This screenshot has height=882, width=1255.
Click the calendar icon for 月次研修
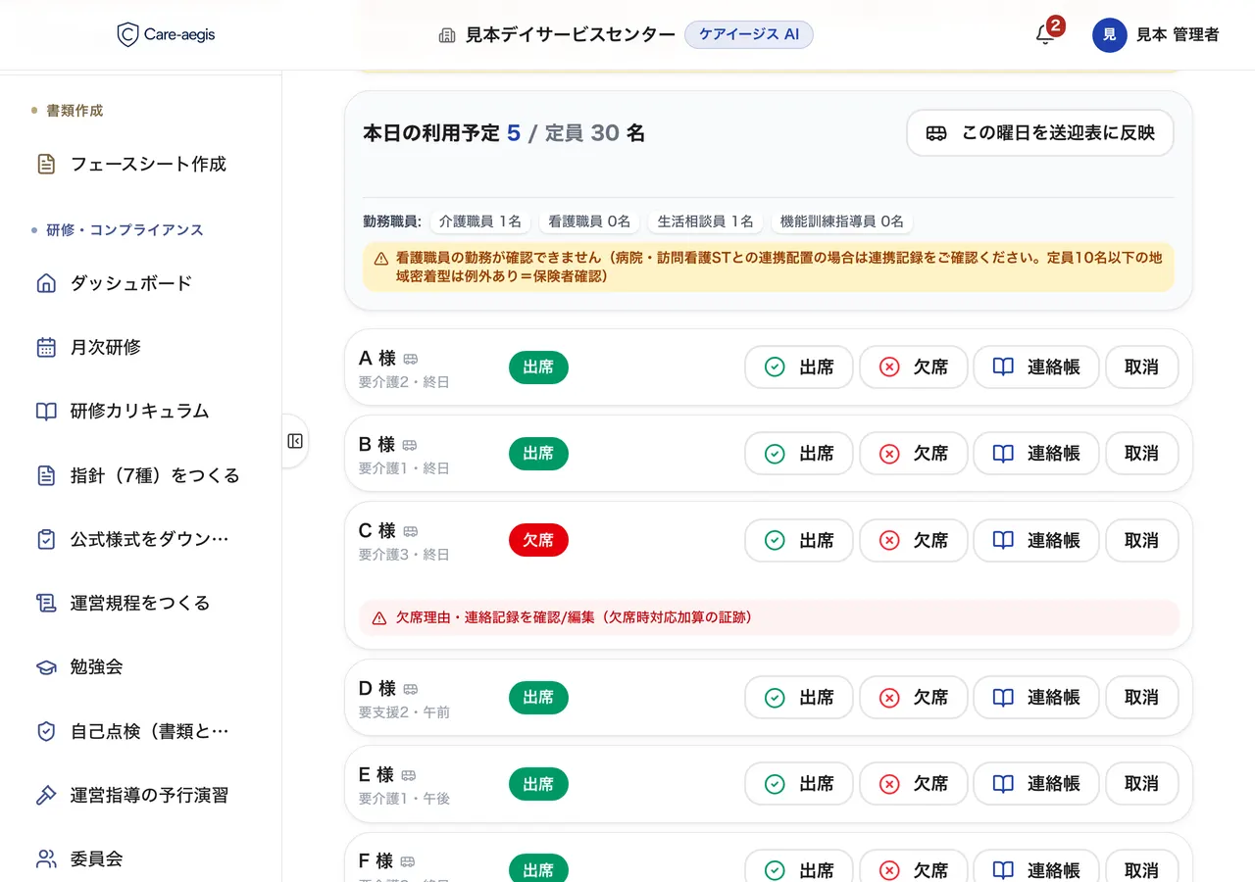click(x=46, y=347)
